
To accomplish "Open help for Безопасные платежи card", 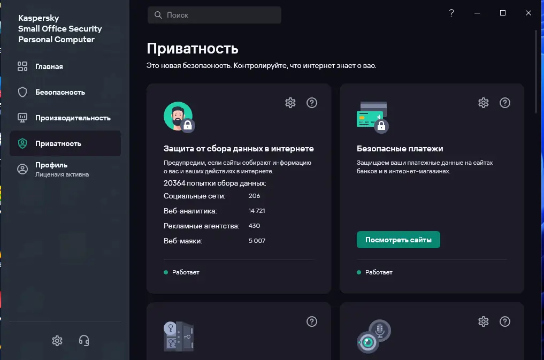I will [505, 103].
